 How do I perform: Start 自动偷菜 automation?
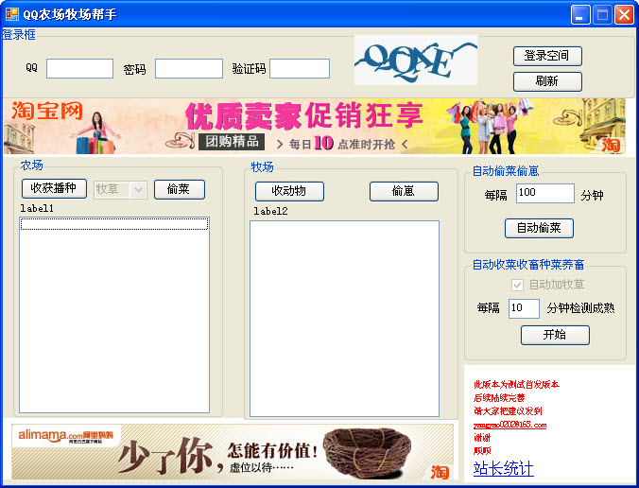tap(539, 228)
